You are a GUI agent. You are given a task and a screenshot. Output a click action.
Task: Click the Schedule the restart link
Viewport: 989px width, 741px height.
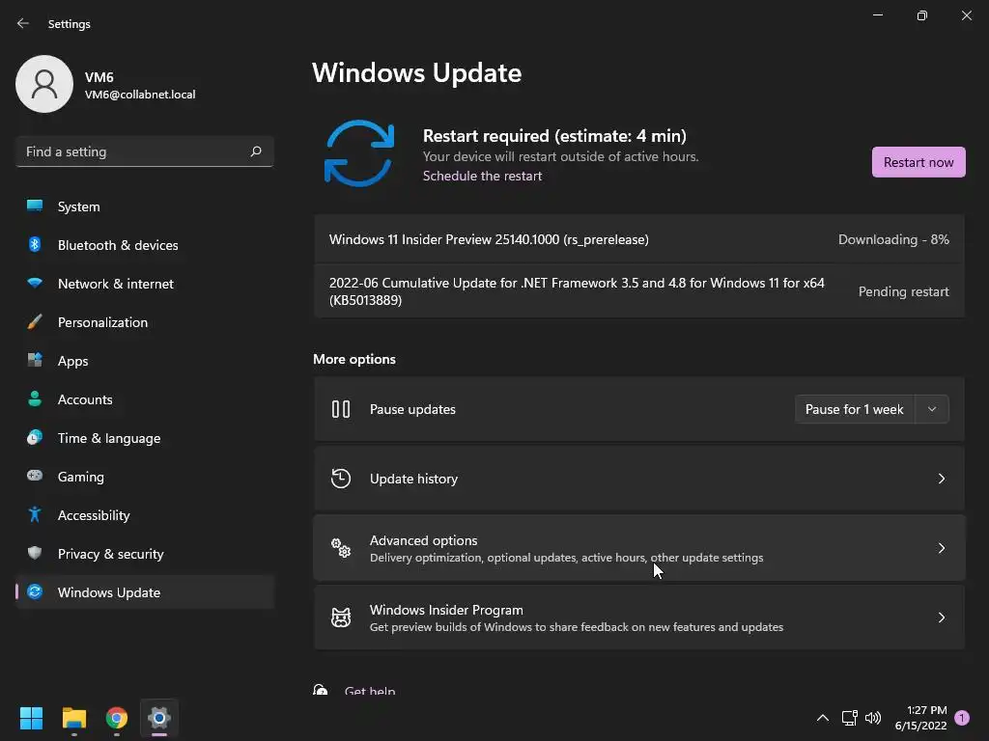point(482,176)
